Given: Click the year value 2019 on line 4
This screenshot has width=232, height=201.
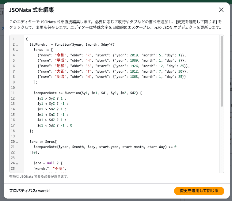Looking at the screenshot, I should 134,55.
